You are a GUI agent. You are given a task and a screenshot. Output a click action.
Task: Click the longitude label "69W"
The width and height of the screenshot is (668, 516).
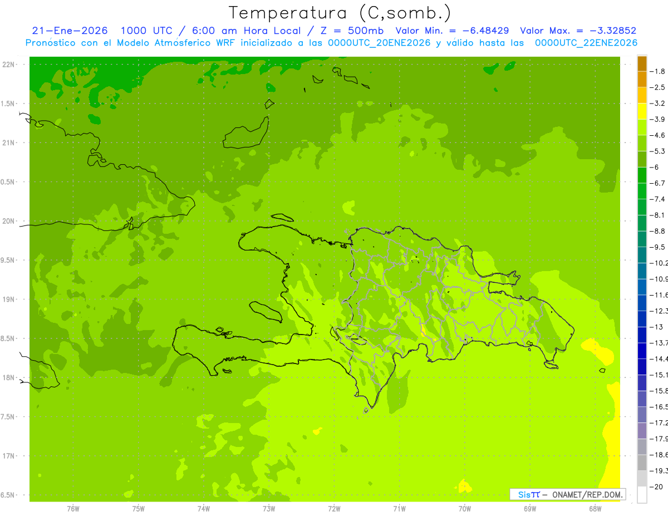(530, 509)
